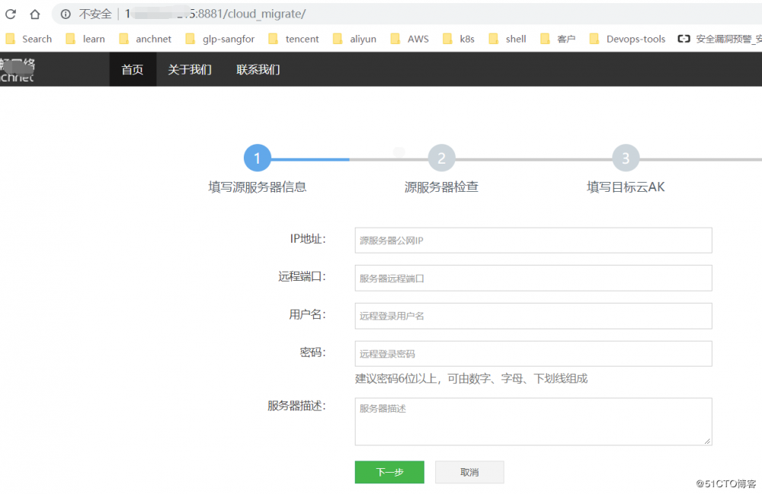Open the 联系我们 page from the navbar

pyautogui.click(x=258, y=69)
